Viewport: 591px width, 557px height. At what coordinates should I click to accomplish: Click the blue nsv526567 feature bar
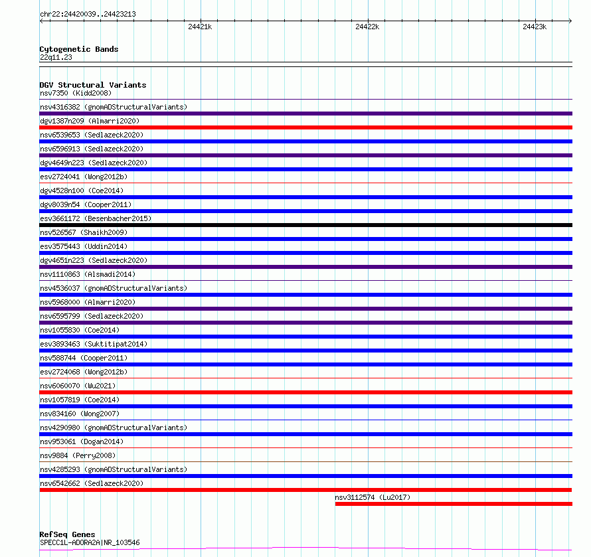coord(306,239)
